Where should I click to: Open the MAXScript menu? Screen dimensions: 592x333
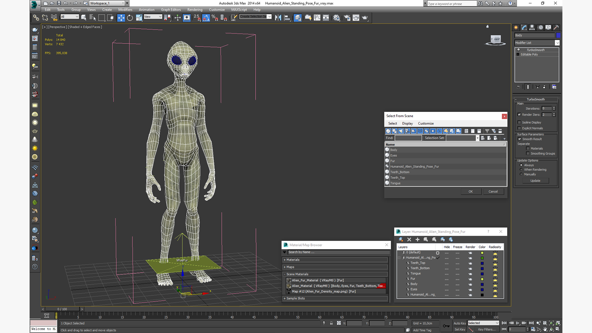coord(239,10)
